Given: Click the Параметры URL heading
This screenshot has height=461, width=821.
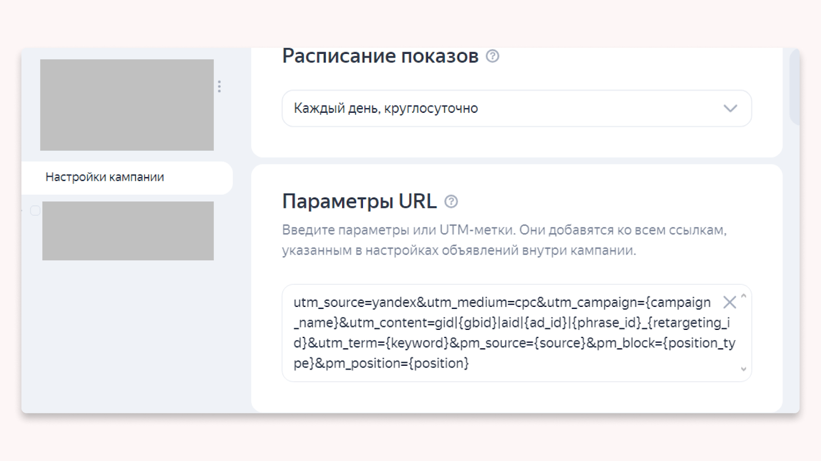Looking at the screenshot, I should coord(359,201).
